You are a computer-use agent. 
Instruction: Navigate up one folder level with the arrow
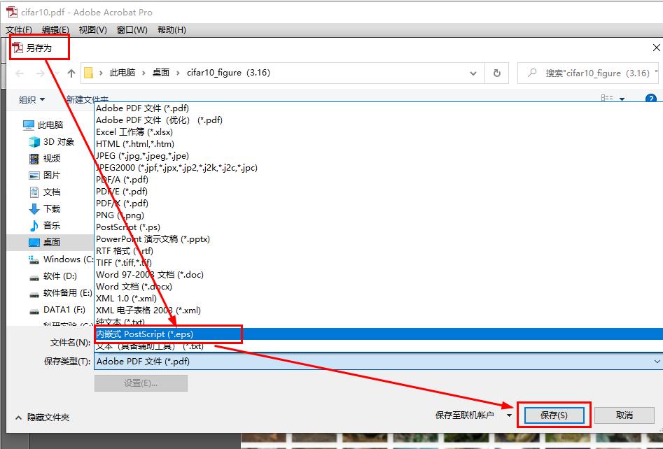coord(71,72)
